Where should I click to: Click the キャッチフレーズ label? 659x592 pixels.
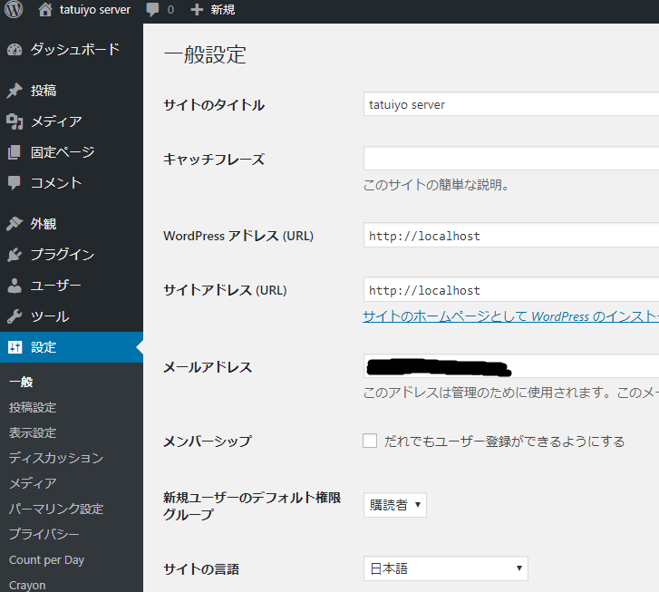214,160
